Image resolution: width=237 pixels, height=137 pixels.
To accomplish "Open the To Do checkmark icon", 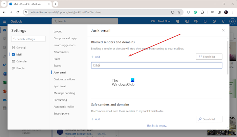I will click(x=4, y=65).
